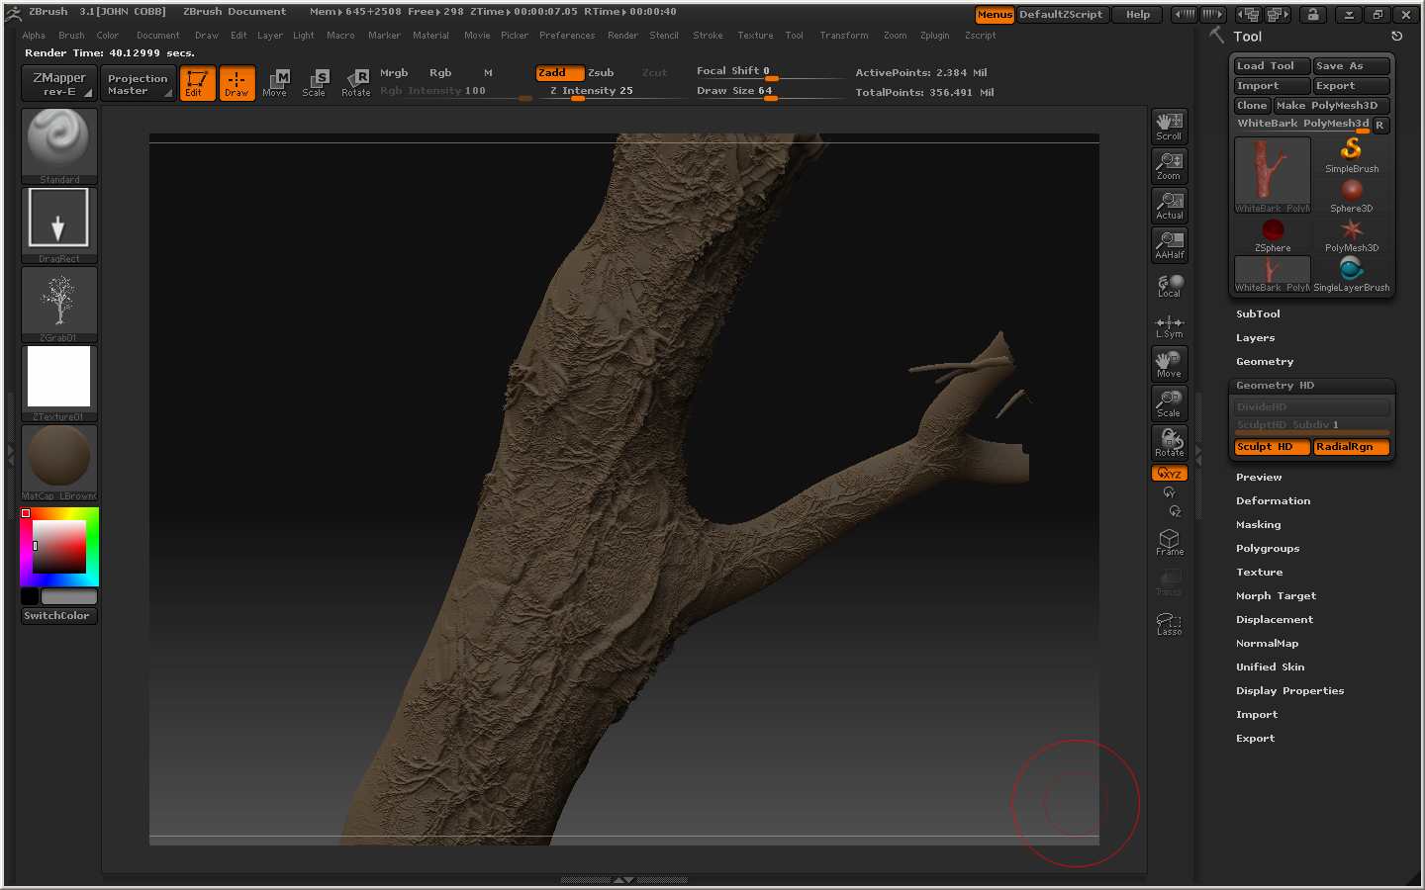The image size is (1425, 890).
Task: Enable Local transformations toggle
Action: (x=1169, y=286)
